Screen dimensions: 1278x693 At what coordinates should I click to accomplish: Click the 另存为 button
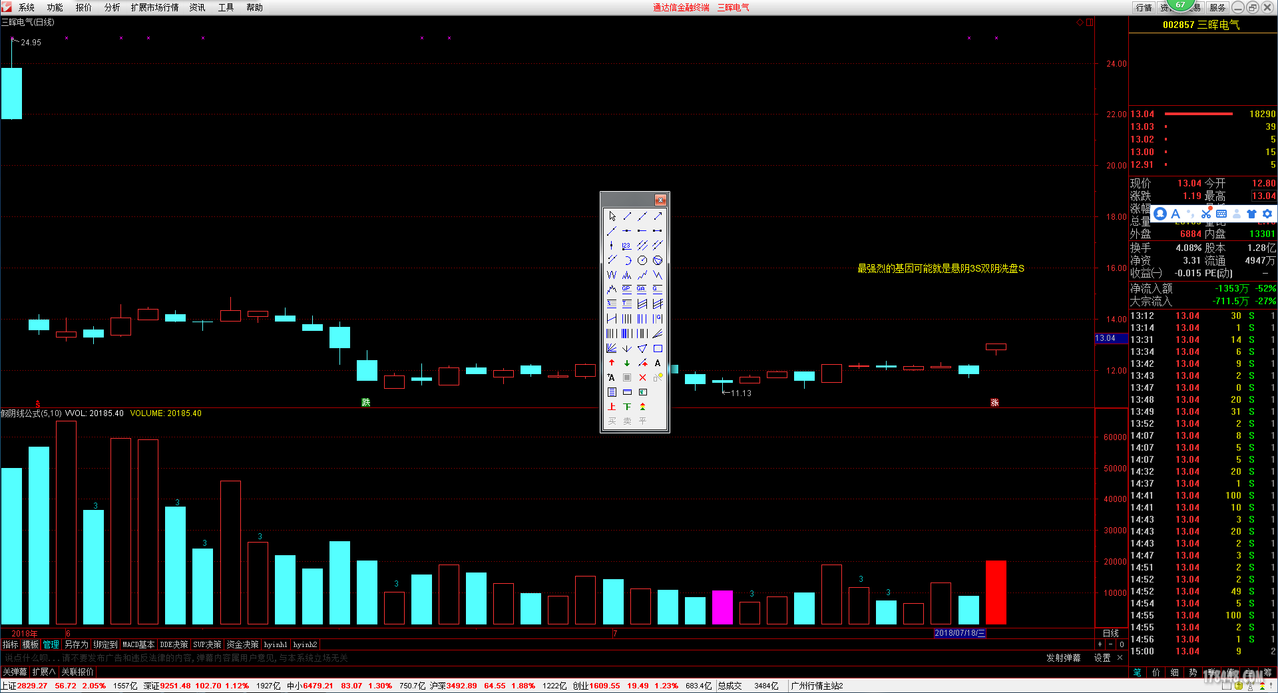(x=76, y=644)
